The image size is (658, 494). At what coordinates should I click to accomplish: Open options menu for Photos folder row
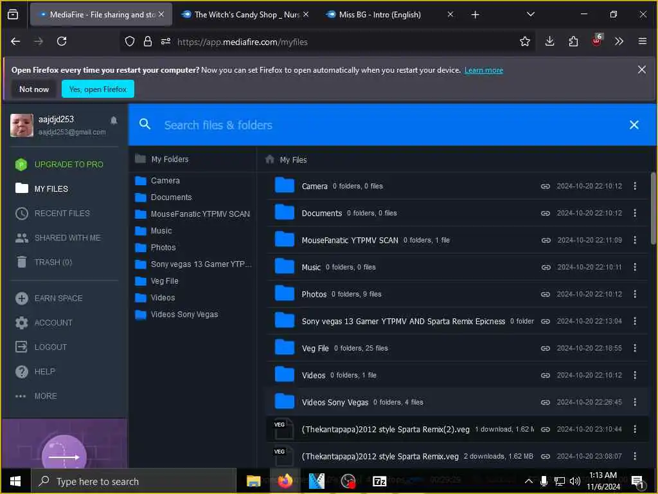(635, 294)
